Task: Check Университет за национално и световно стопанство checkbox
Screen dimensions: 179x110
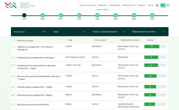Action: point(15,65)
